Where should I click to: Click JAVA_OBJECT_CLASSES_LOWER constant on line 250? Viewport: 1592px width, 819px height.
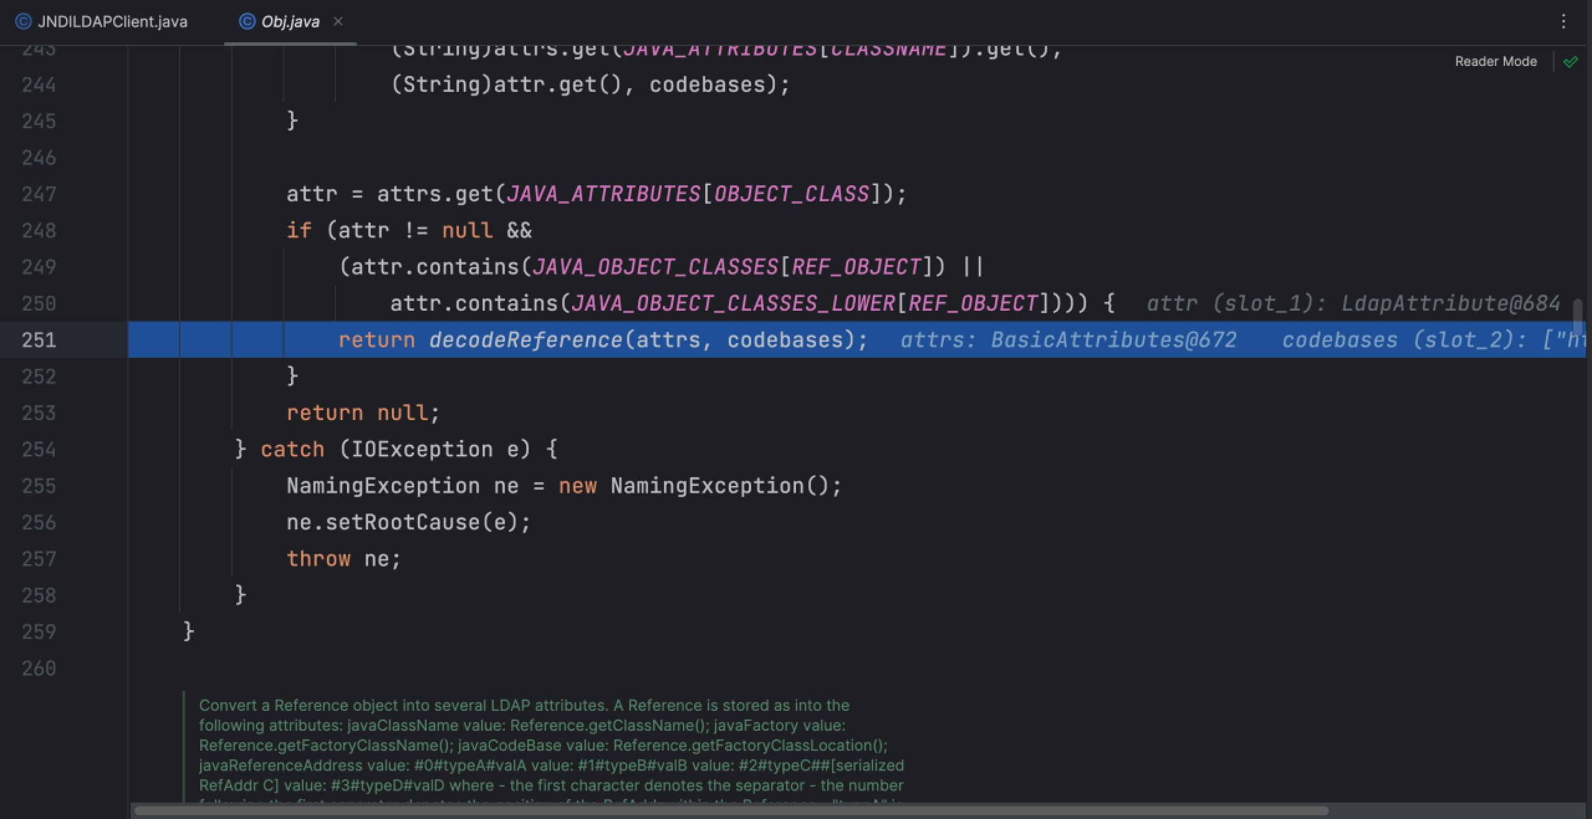tap(733, 303)
